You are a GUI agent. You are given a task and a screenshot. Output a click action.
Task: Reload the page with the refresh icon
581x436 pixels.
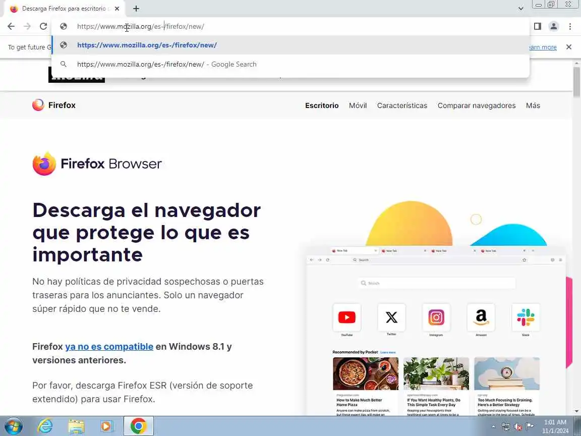(x=43, y=26)
